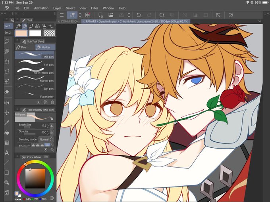Adjust the Opacity value stepper
Image resolution: width=270 pixels, height=202 pixels.
point(48,133)
